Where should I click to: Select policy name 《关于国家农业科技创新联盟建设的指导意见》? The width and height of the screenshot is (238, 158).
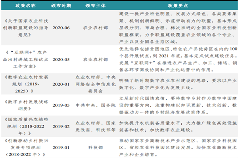tap(25, 28)
